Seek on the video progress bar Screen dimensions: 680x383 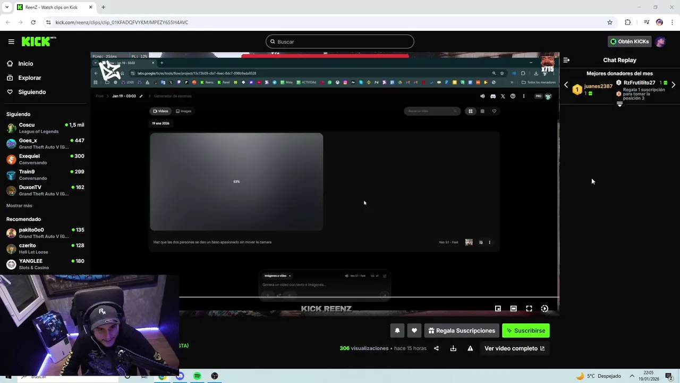coord(369,297)
